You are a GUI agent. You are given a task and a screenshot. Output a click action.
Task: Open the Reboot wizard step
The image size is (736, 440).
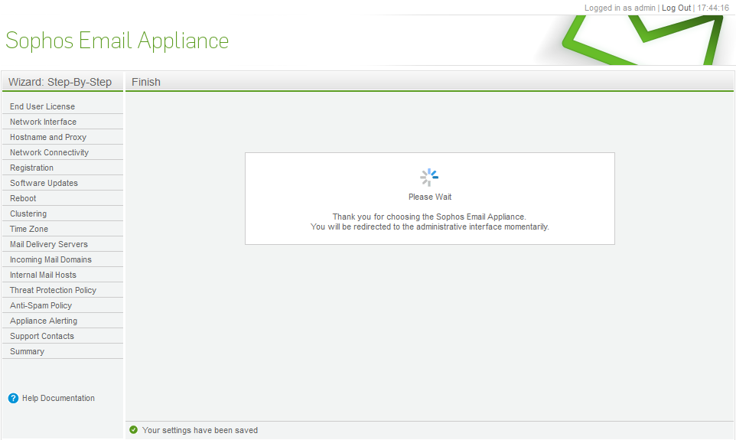[x=23, y=198]
